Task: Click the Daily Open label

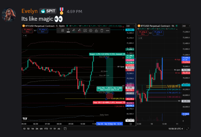Action: point(104,115)
